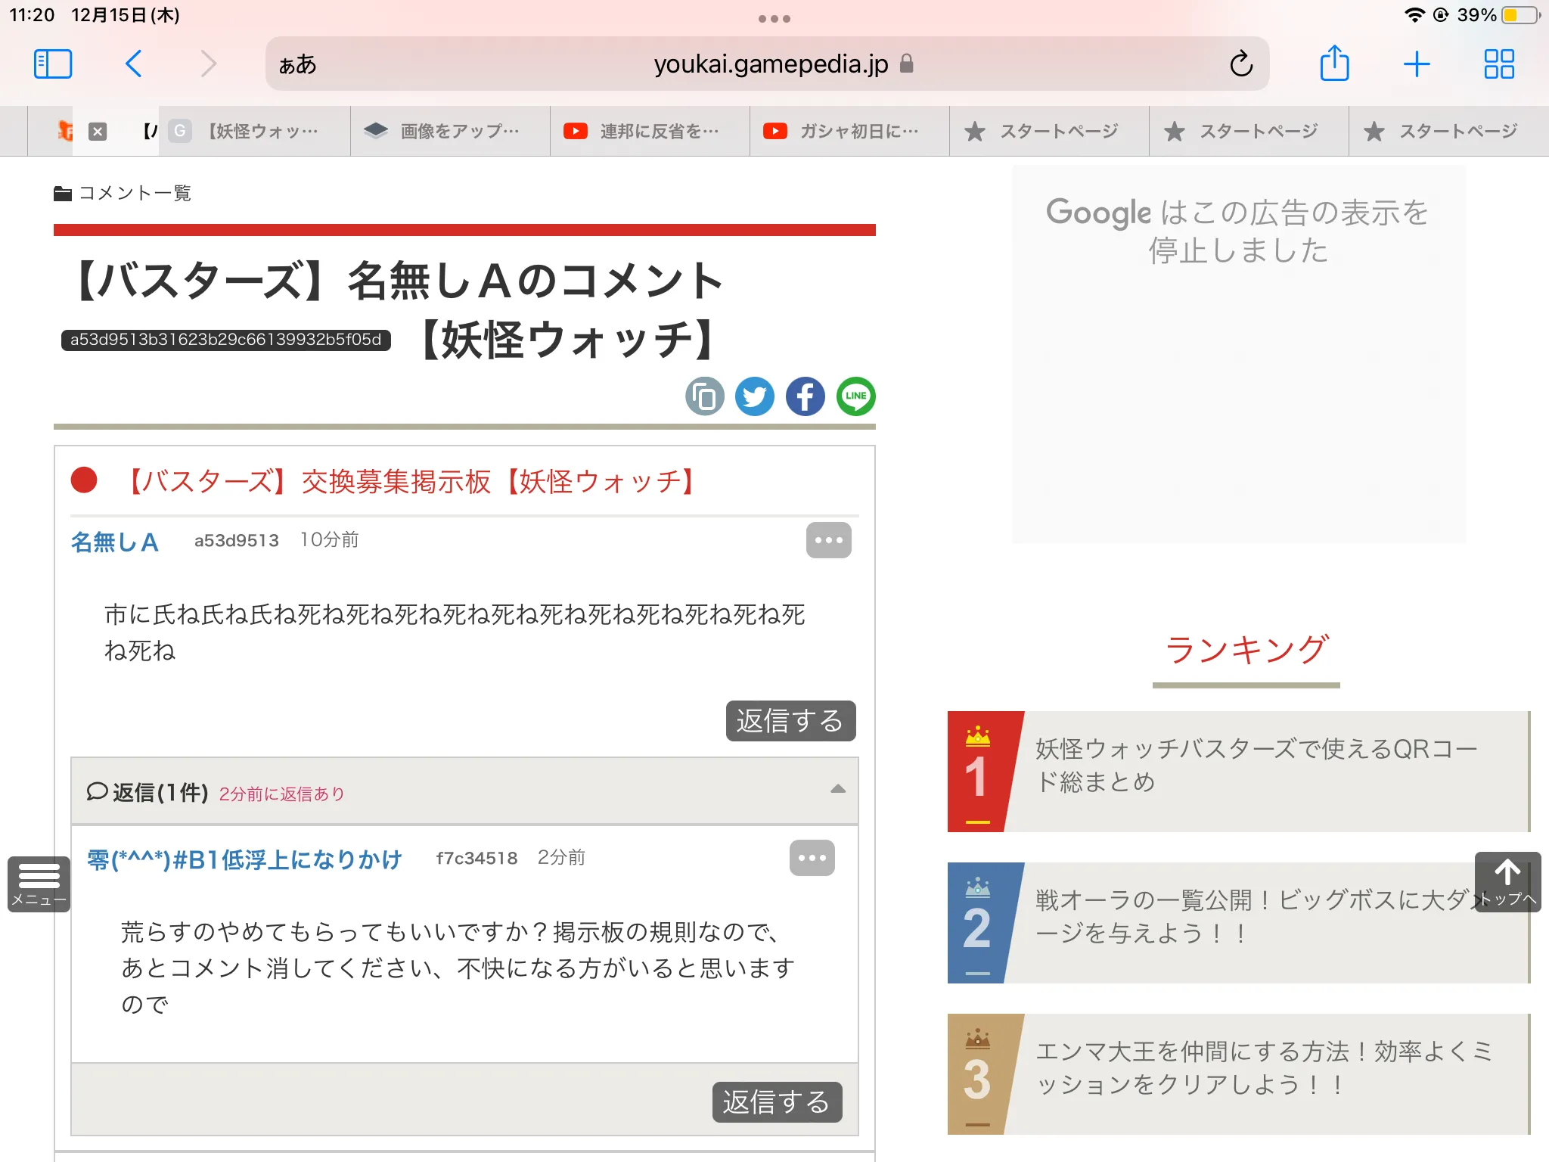1549x1162 pixels.
Task: Open ranking 1 妖怪ウォッチバスターズで使えるQRコード総まとめ
Action: (x=1239, y=772)
